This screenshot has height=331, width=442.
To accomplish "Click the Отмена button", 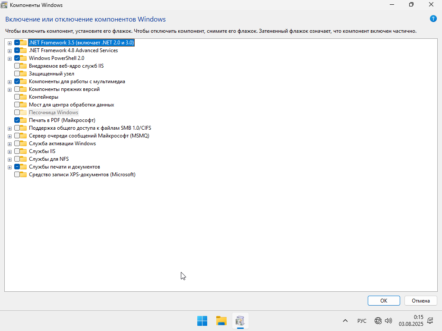I will [420, 300].
